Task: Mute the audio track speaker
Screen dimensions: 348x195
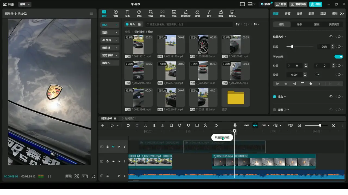Action: (x=119, y=176)
